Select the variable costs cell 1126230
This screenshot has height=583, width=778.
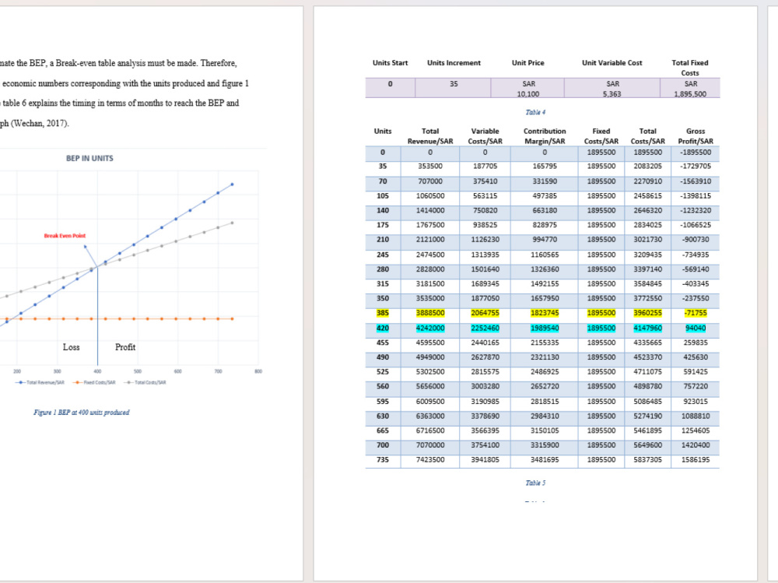(485, 240)
